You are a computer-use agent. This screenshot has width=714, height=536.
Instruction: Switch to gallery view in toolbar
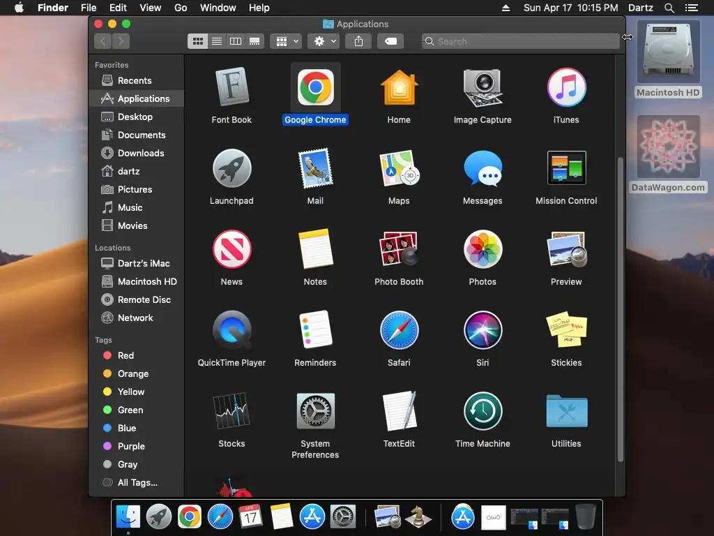click(255, 41)
